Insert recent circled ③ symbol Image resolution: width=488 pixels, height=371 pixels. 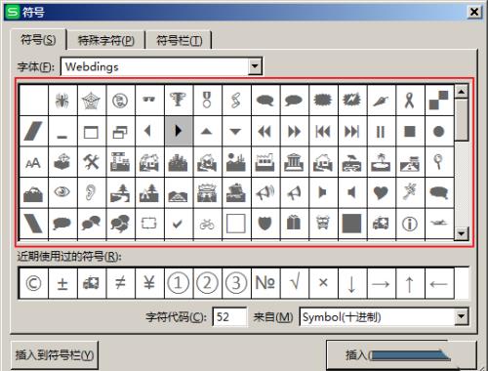pos(236,283)
